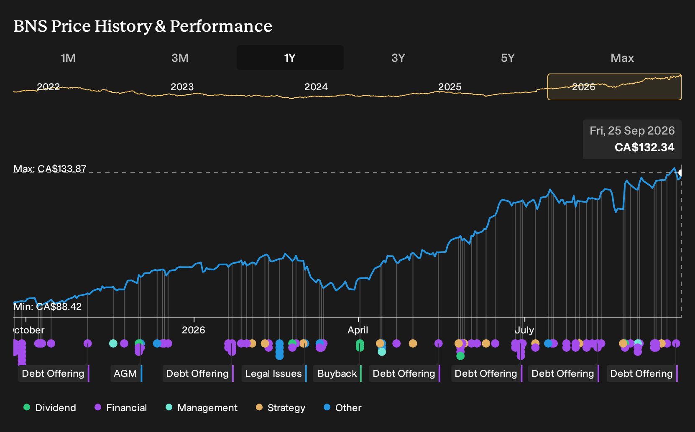Click the Legal Issues event label
Screen dimensions: 695x432
(x=274, y=374)
